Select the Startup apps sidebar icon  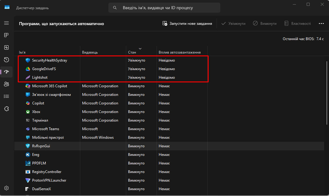(6, 72)
